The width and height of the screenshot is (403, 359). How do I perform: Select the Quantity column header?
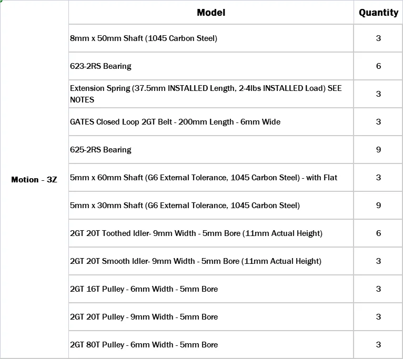(378, 12)
